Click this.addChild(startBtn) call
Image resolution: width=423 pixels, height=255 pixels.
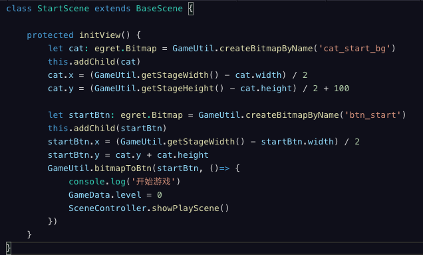[107, 128]
